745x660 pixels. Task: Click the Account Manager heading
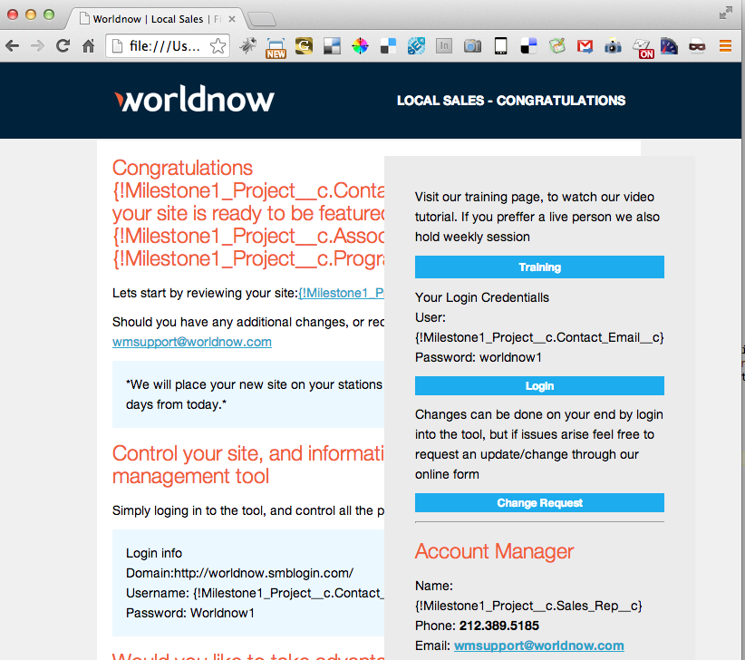(494, 552)
